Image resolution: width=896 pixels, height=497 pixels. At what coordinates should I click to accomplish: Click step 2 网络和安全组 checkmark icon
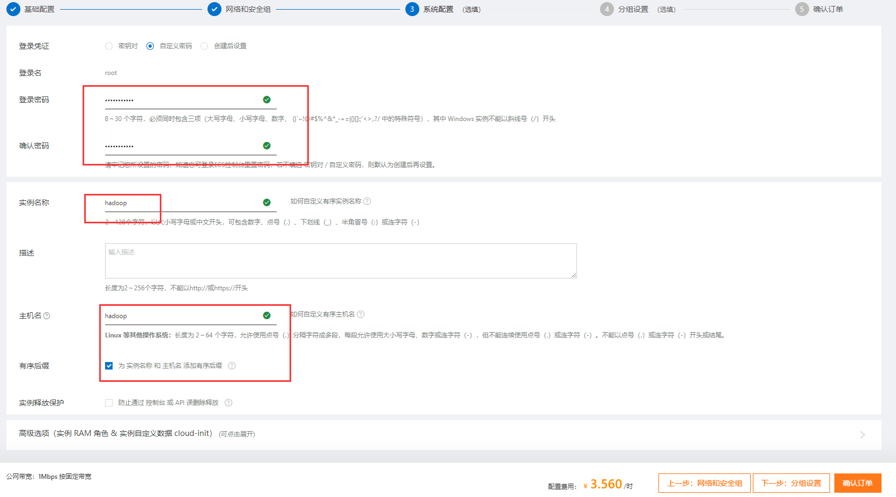[x=214, y=9]
